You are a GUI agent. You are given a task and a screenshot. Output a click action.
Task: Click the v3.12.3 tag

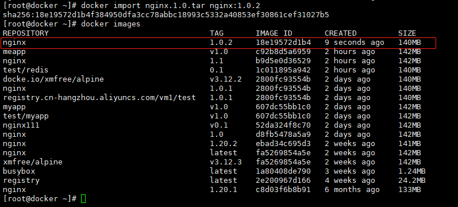tap(226, 162)
